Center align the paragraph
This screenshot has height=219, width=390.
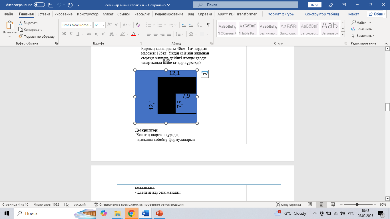pos(156,34)
